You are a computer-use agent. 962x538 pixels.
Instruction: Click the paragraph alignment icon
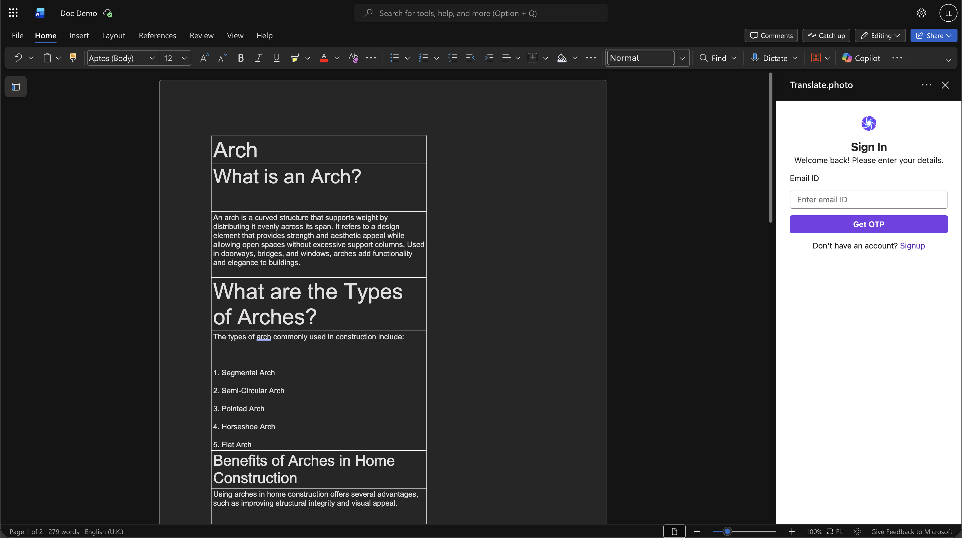coord(506,58)
